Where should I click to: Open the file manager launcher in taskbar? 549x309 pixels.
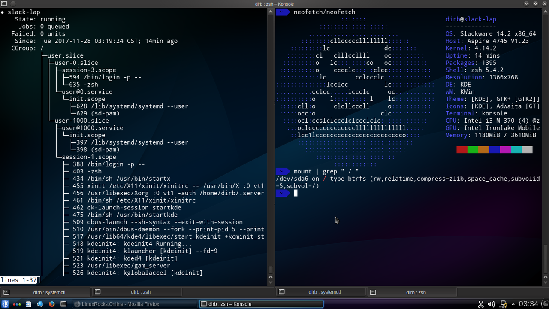click(x=28, y=304)
